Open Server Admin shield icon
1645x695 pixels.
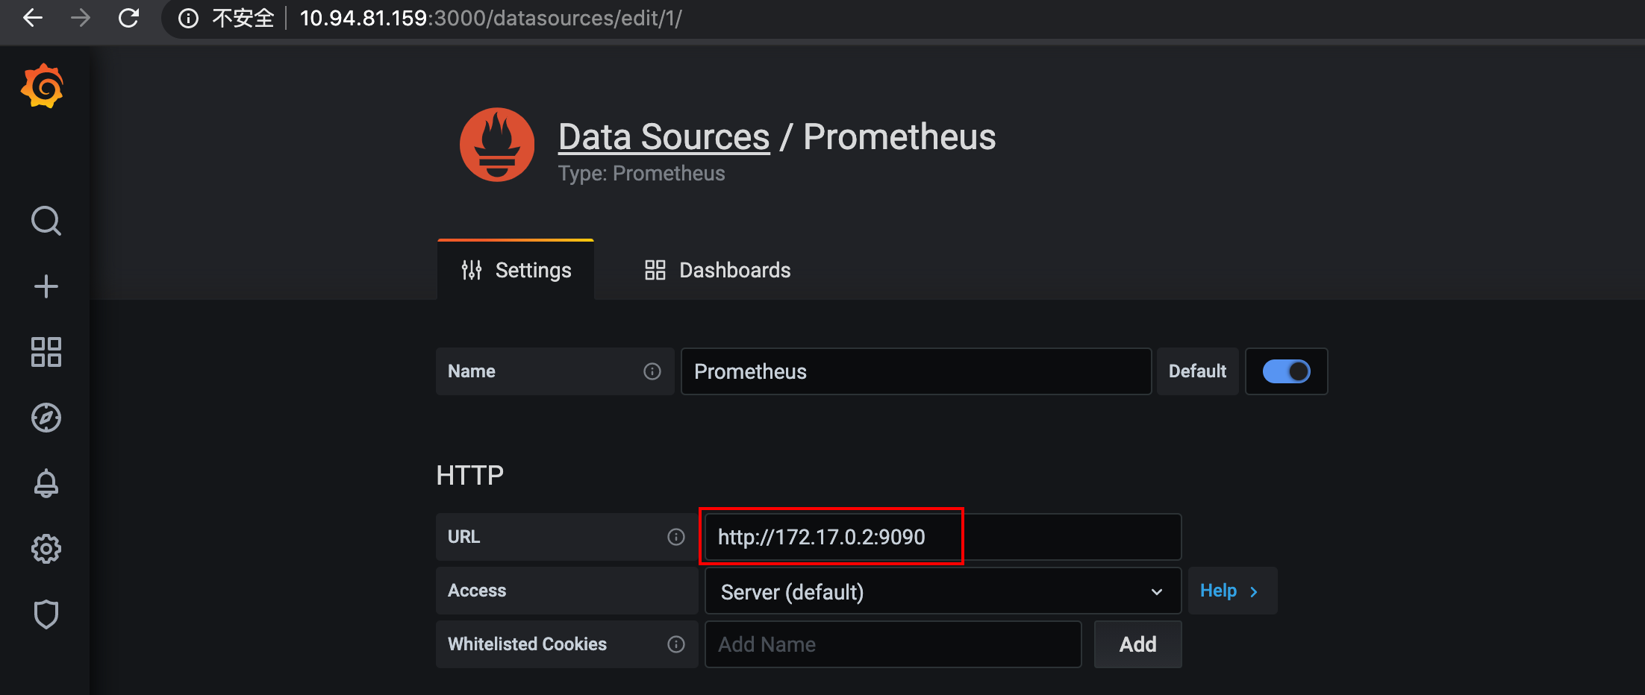coord(46,614)
